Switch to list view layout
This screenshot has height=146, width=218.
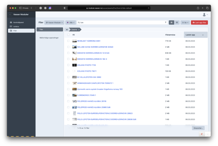point(171,23)
